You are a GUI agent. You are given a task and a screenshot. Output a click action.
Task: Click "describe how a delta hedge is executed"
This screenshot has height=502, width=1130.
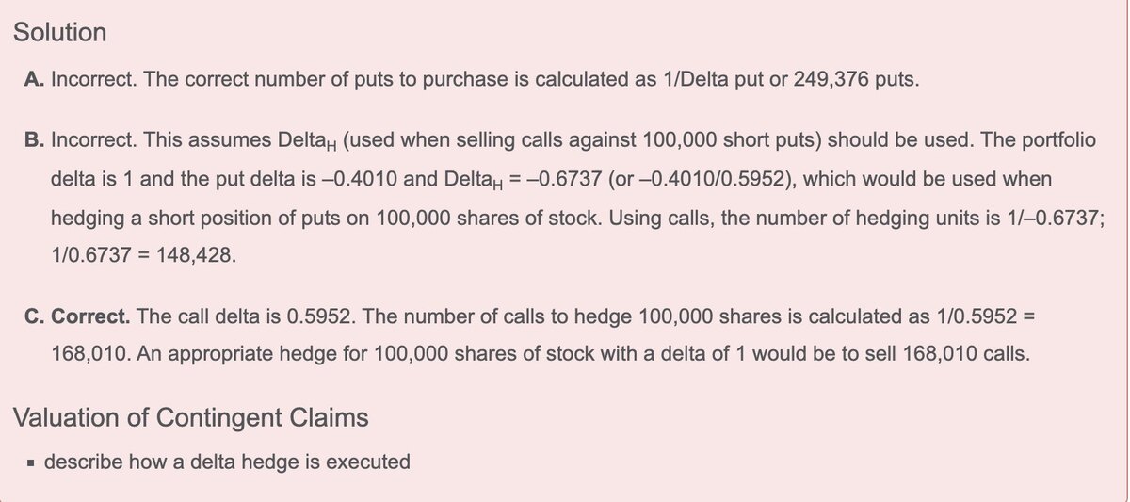click(x=227, y=462)
